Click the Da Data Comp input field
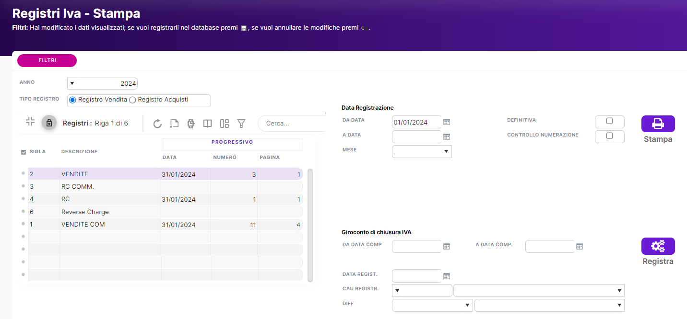 [x=416, y=246]
